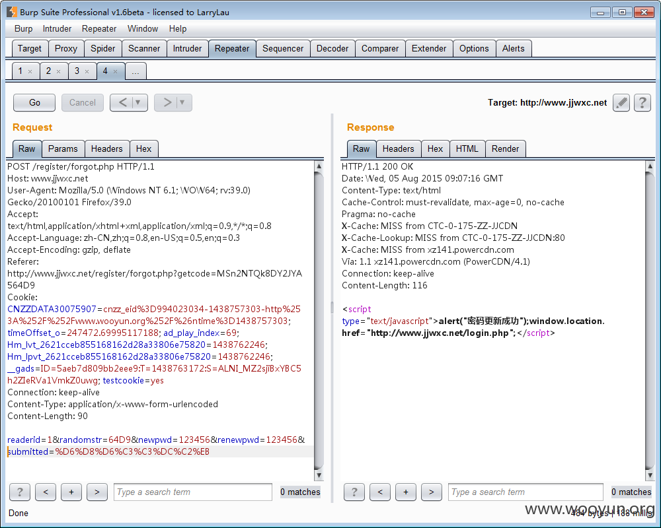Image resolution: width=661 pixels, height=528 pixels.
Task: Click the request search term field
Action: click(192, 492)
